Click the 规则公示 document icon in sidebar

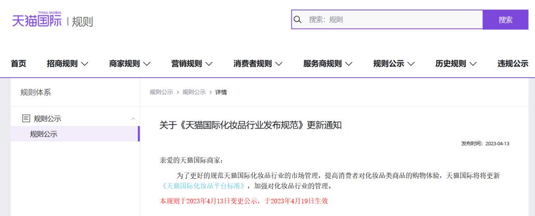(26, 119)
